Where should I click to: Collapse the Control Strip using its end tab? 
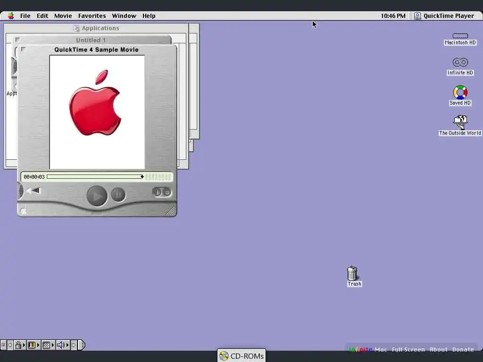point(82,345)
